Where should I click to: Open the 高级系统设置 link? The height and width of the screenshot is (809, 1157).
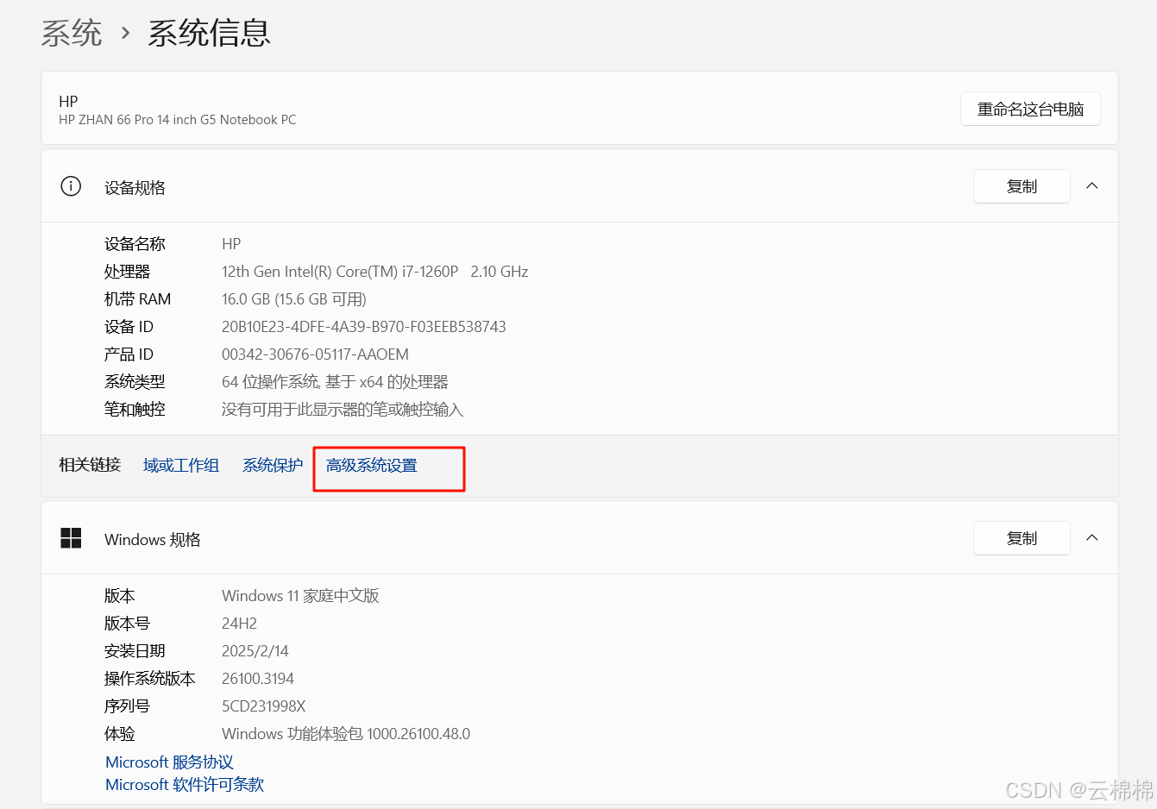372,466
